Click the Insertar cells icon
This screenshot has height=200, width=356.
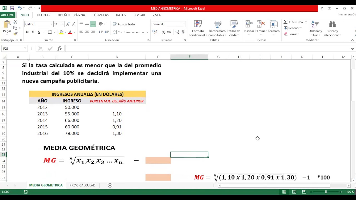click(x=249, y=24)
